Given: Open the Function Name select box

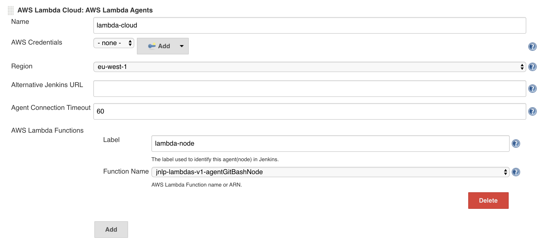Looking at the screenshot, I should pos(330,172).
